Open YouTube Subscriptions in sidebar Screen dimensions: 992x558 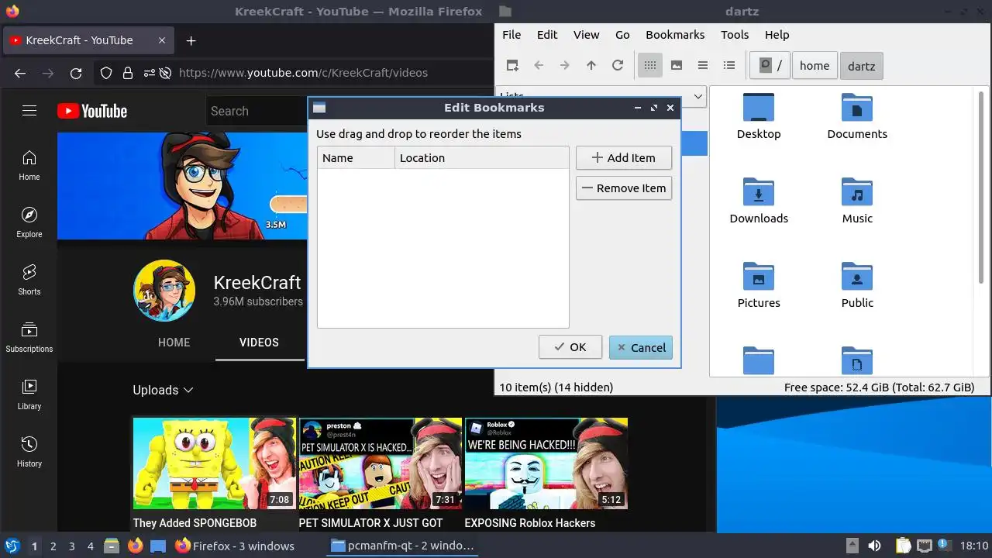(29, 339)
